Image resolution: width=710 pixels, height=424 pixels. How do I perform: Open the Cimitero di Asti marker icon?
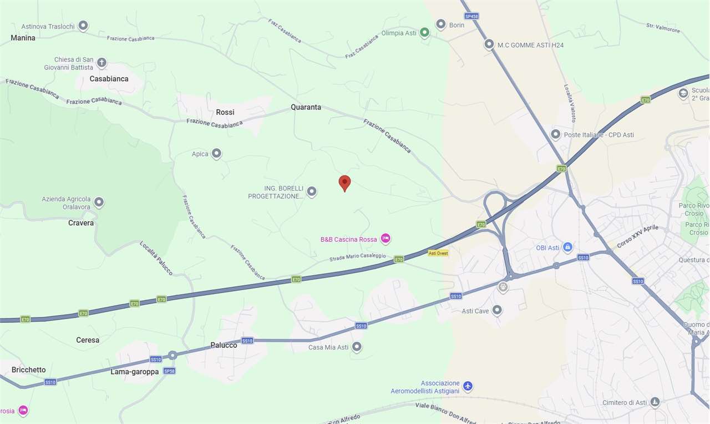tap(655, 402)
